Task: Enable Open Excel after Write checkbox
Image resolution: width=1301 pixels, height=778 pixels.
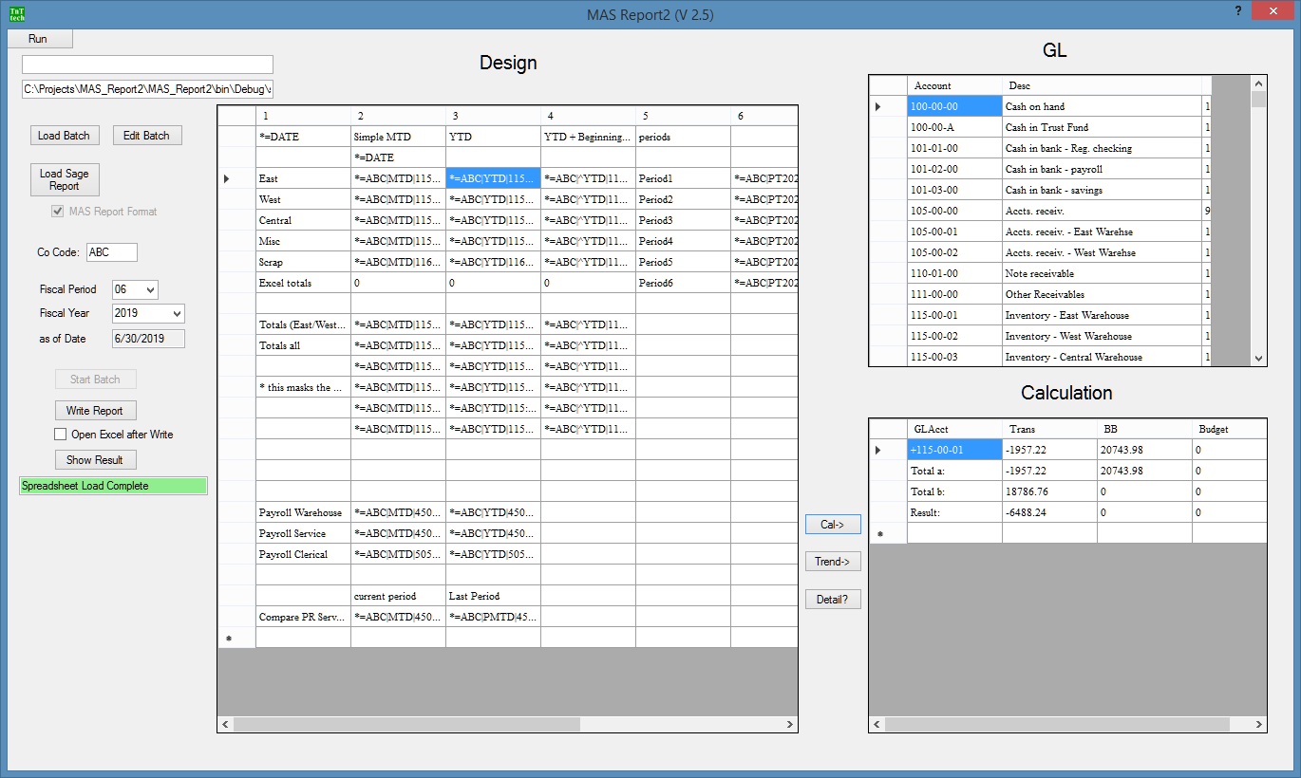Action: tap(62, 435)
